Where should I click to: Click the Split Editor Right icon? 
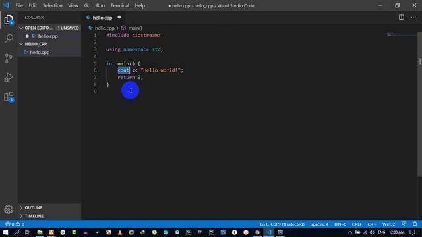click(402, 18)
